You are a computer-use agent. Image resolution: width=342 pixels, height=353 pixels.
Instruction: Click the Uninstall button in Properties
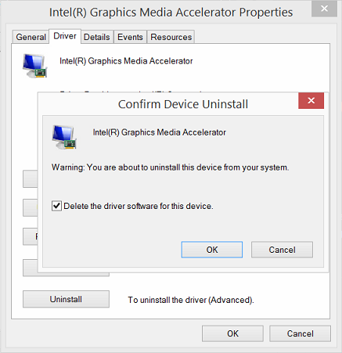(x=66, y=299)
